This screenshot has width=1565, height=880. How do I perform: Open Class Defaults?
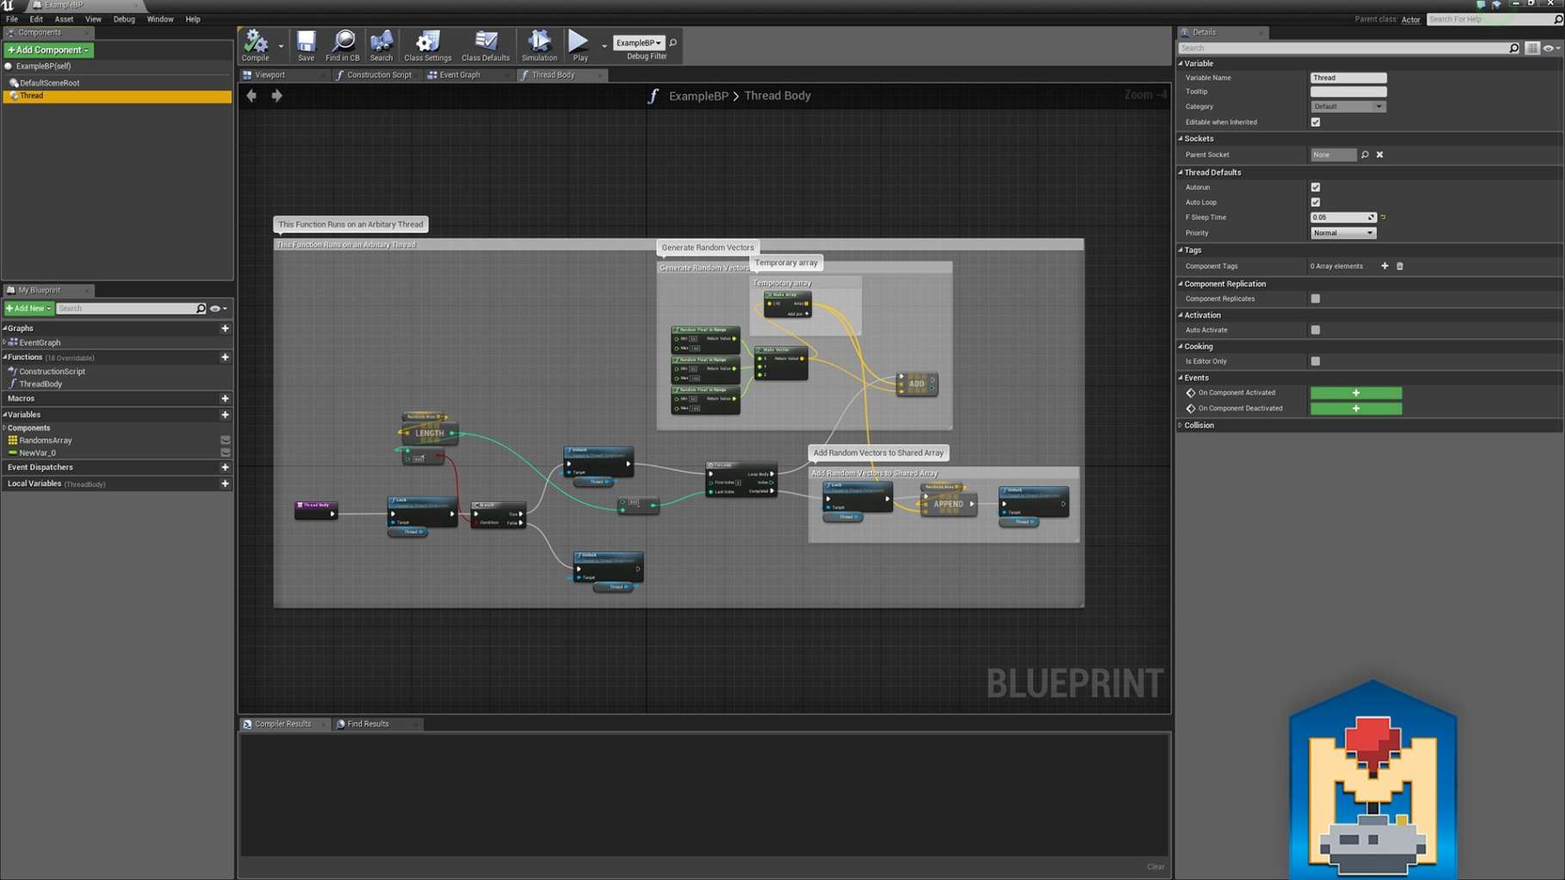[x=486, y=46]
